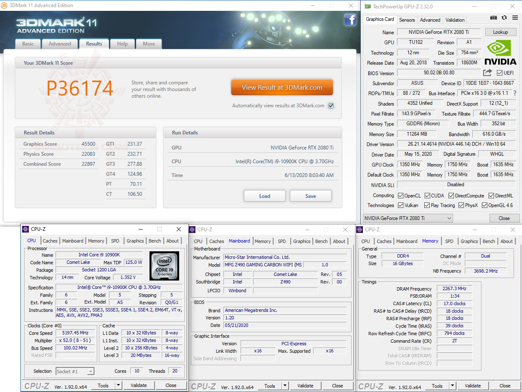Click the BIOS share/export icon in GPU-Z
The height and width of the screenshot is (392, 522).
(487, 73)
